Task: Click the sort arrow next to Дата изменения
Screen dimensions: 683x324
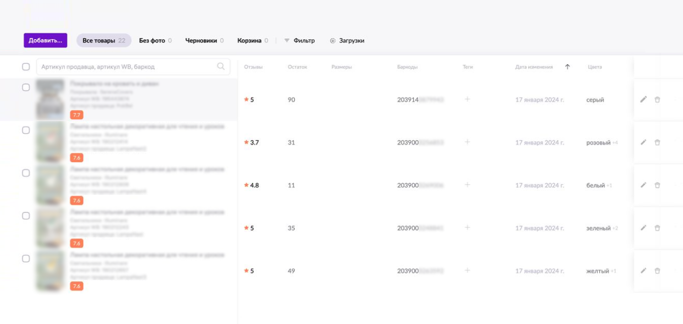Action: [x=567, y=67]
